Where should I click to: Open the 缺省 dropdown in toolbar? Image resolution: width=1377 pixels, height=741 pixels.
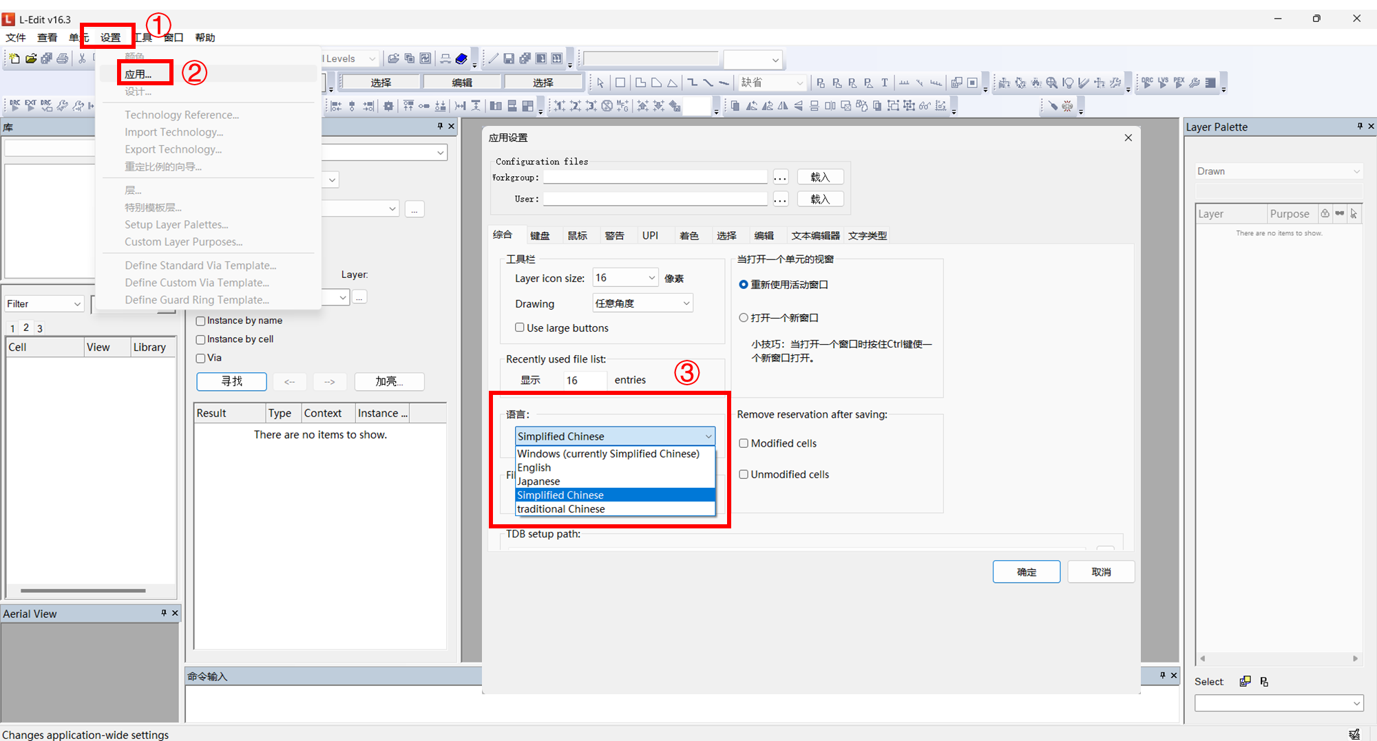[x=772, y=83]
